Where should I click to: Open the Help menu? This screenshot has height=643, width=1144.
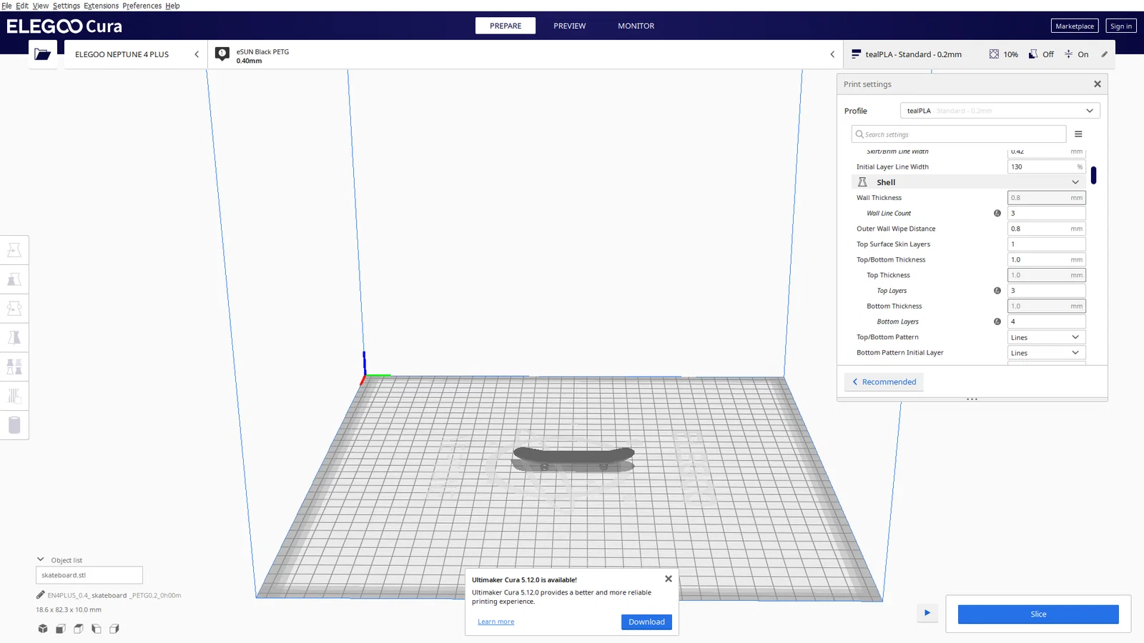click(172, 6)
